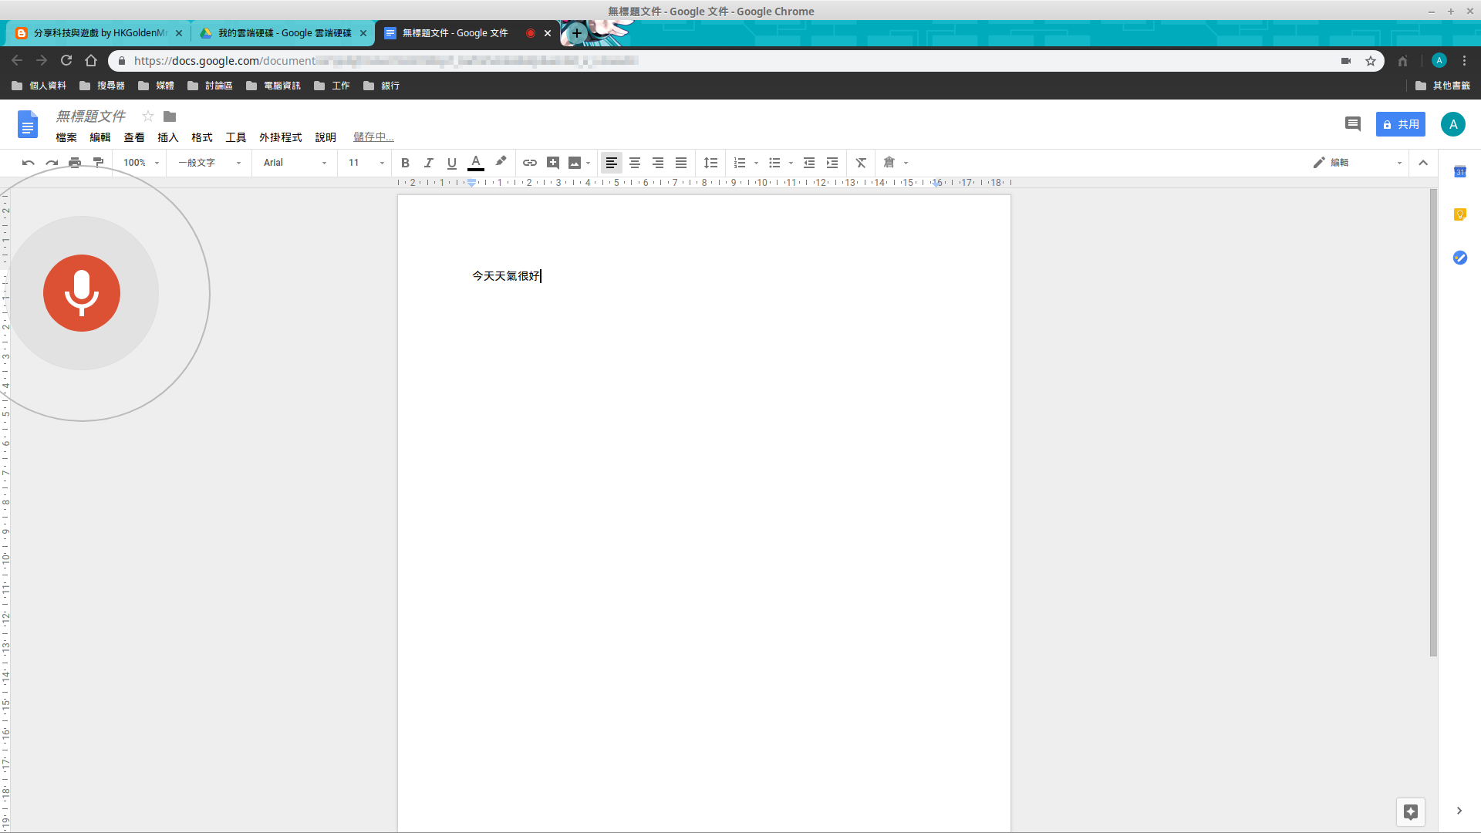Open the 工具 menu
Screen dimensions: 1481x833
tap(236, 137)
